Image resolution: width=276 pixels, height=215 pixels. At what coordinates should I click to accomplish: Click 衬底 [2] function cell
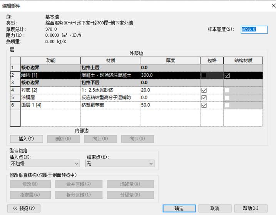click(50, 90)
